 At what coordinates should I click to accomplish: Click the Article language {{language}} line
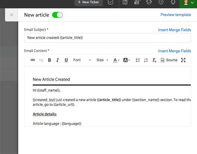tap(57, 124)
